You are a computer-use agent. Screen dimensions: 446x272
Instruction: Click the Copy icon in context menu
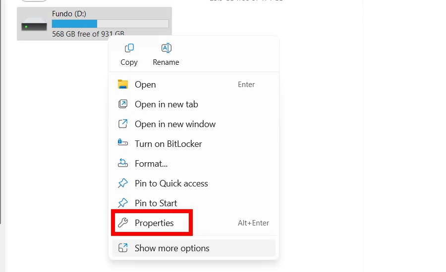[129, 48]
